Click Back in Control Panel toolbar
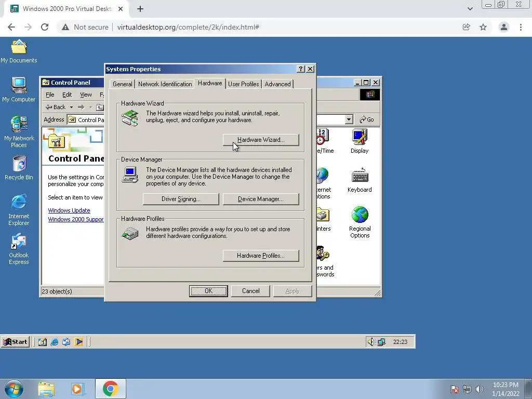This screenshot has width=532, height=399. click(x=56, y=107)
